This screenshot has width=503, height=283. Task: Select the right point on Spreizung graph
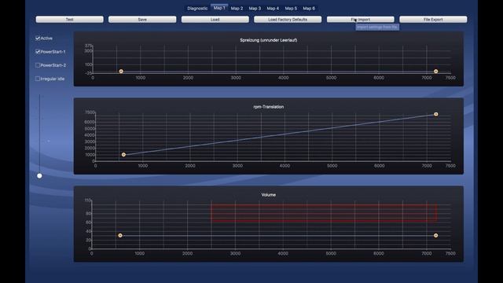tap(435, 72)
